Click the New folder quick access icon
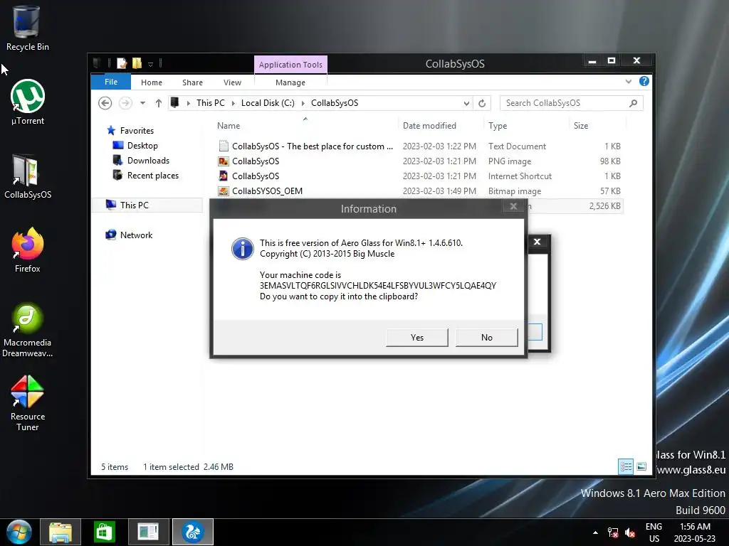This screenshot has width=729, height=546. [x=137, y=63]
